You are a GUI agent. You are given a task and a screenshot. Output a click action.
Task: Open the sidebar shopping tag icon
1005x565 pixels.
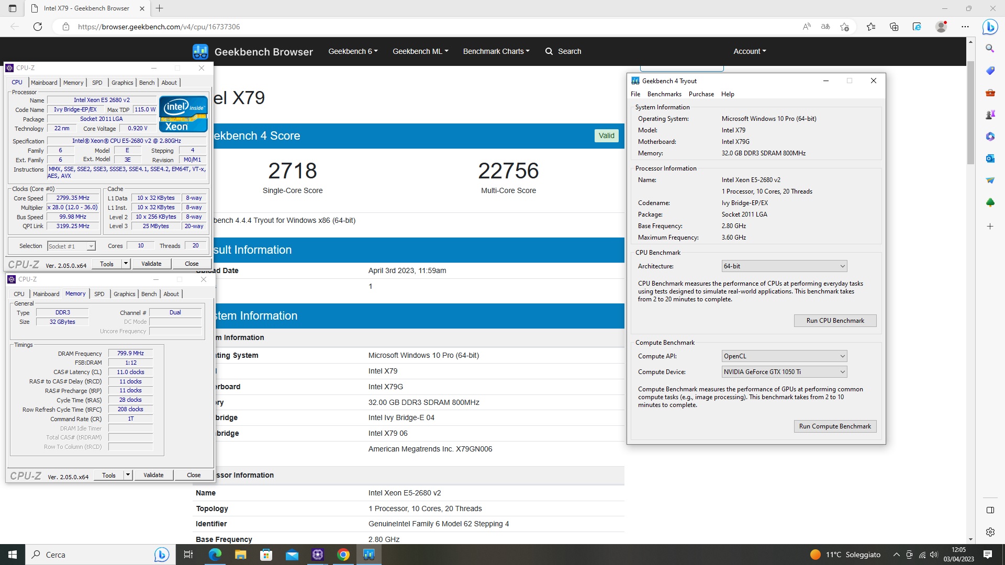click(990, 71)
